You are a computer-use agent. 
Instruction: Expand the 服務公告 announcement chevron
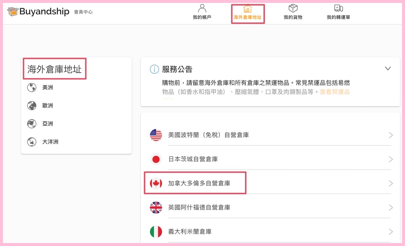388,69
